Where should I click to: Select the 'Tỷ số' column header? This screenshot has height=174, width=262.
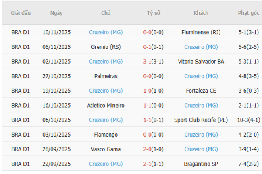(153, 13)
